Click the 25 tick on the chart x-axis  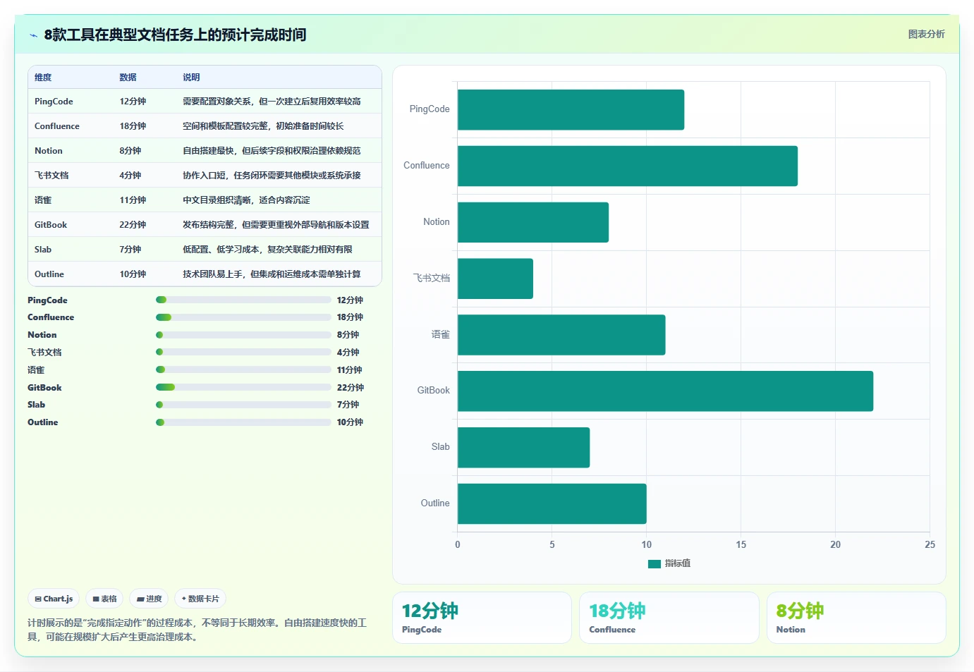click(930, 544)
